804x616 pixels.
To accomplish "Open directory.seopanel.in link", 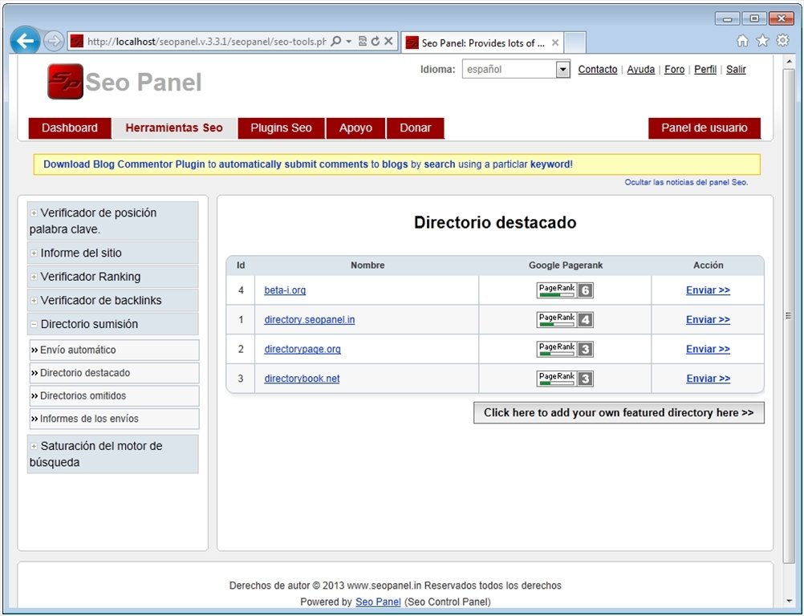I will pyautogui.click(x=309, y=320).
